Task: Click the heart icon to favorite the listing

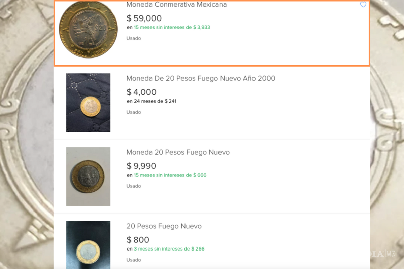Action: point(363,5)
